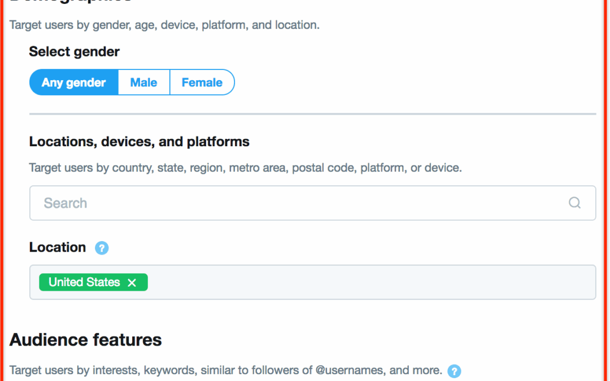Click the red left border edge
This screenshot has height=381, width=610.
(x=2, y=191)
